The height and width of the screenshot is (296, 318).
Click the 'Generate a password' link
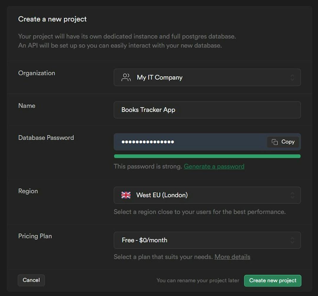[x=214, y=166]
